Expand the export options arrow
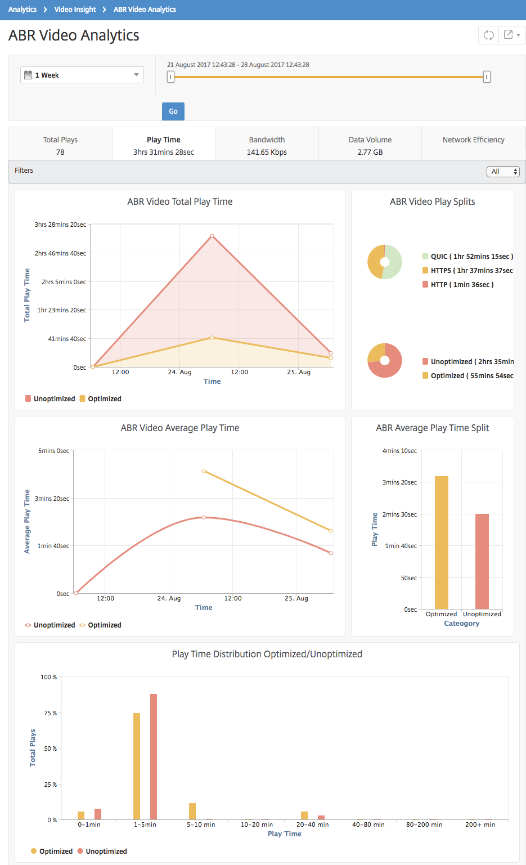Image resolution: width=526 pixels, height=865 pixels. [x=518, y=35]
